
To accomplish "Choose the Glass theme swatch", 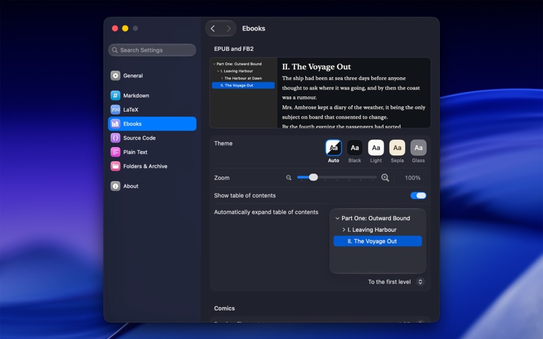I will coord(418,148).
